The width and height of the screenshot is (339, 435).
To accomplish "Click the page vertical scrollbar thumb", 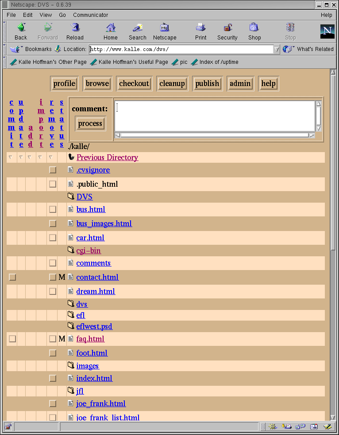I will [333, 163].
